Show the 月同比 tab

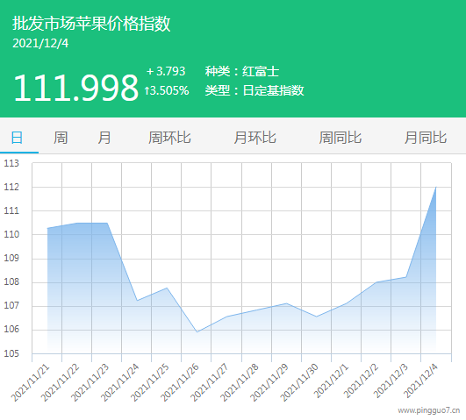pyautogui.click(x=426, y=138)
